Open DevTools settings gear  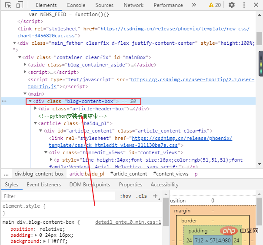click(232, 5)
